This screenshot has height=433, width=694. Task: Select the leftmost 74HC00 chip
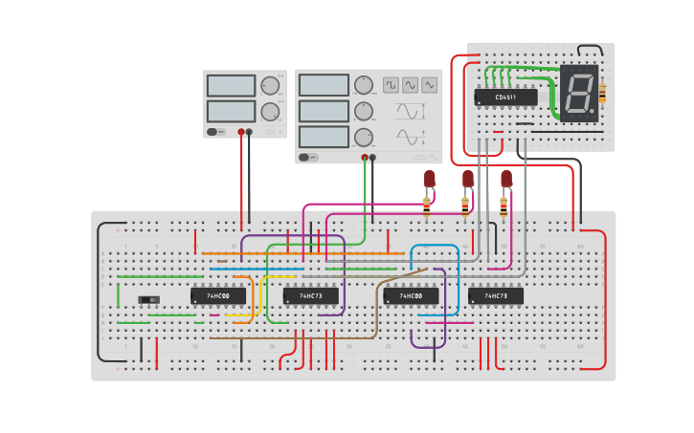[x=217, y=296]
